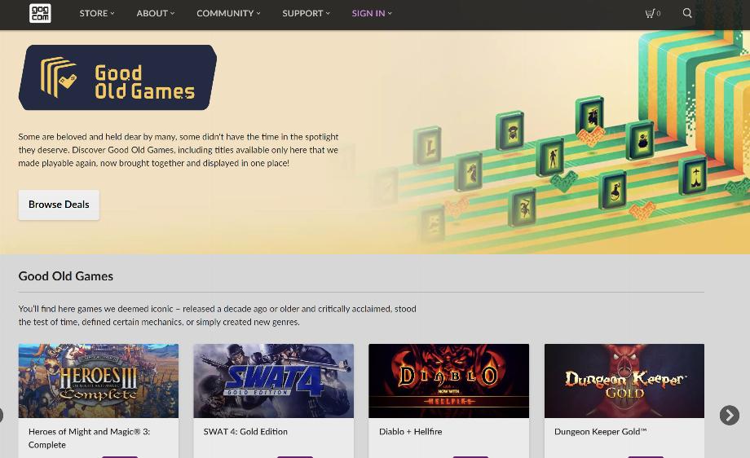Screen dimensions: 750x458
Task: Click the Good Old Games banner logo
Action: pos(117,77)
